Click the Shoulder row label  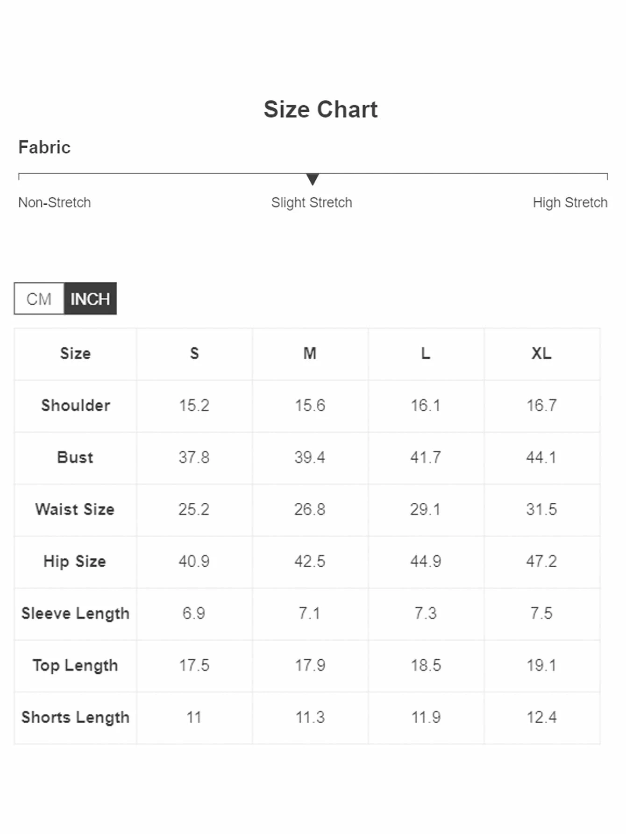76,405
